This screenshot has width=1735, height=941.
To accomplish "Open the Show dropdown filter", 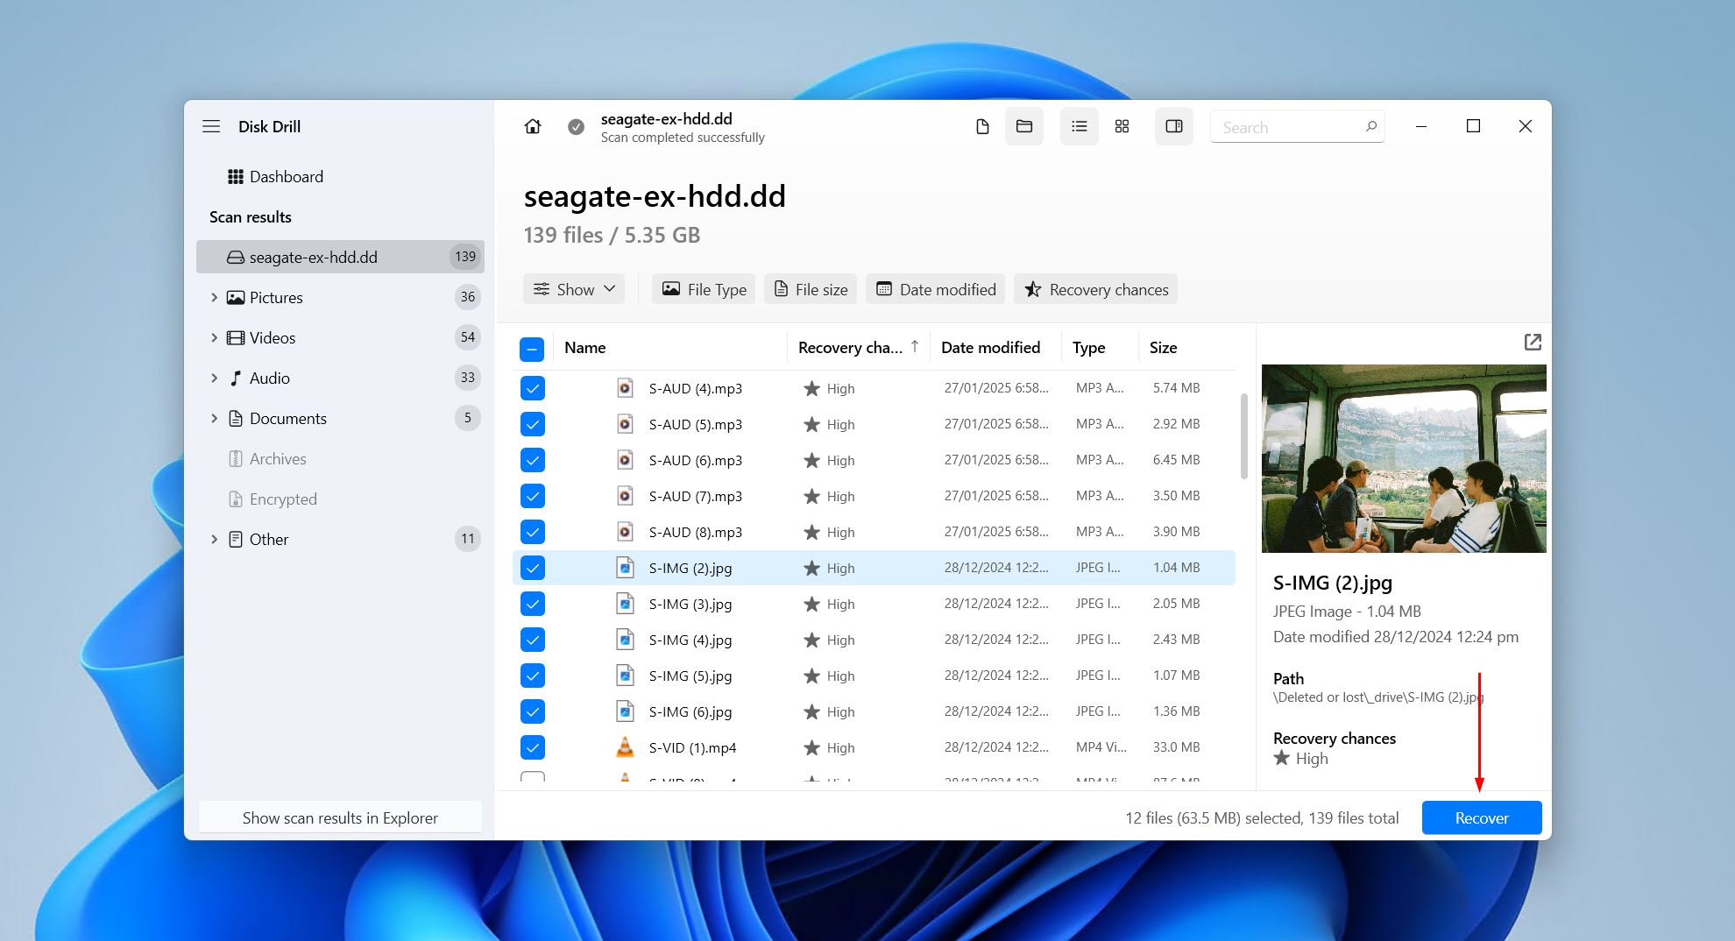I will (574, 289).
